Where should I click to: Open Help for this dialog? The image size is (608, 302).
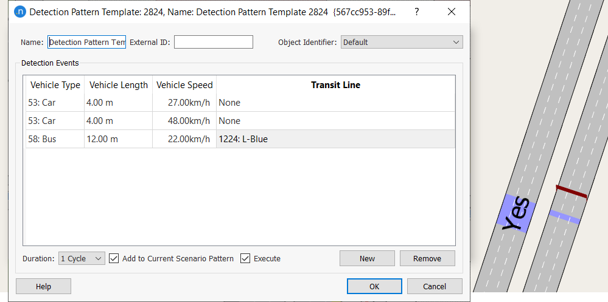[x=43, y=286]
